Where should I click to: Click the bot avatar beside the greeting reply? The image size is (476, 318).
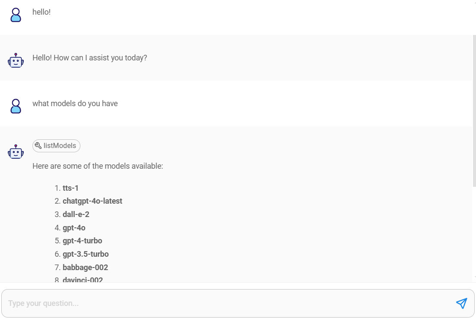pos(16,61)
